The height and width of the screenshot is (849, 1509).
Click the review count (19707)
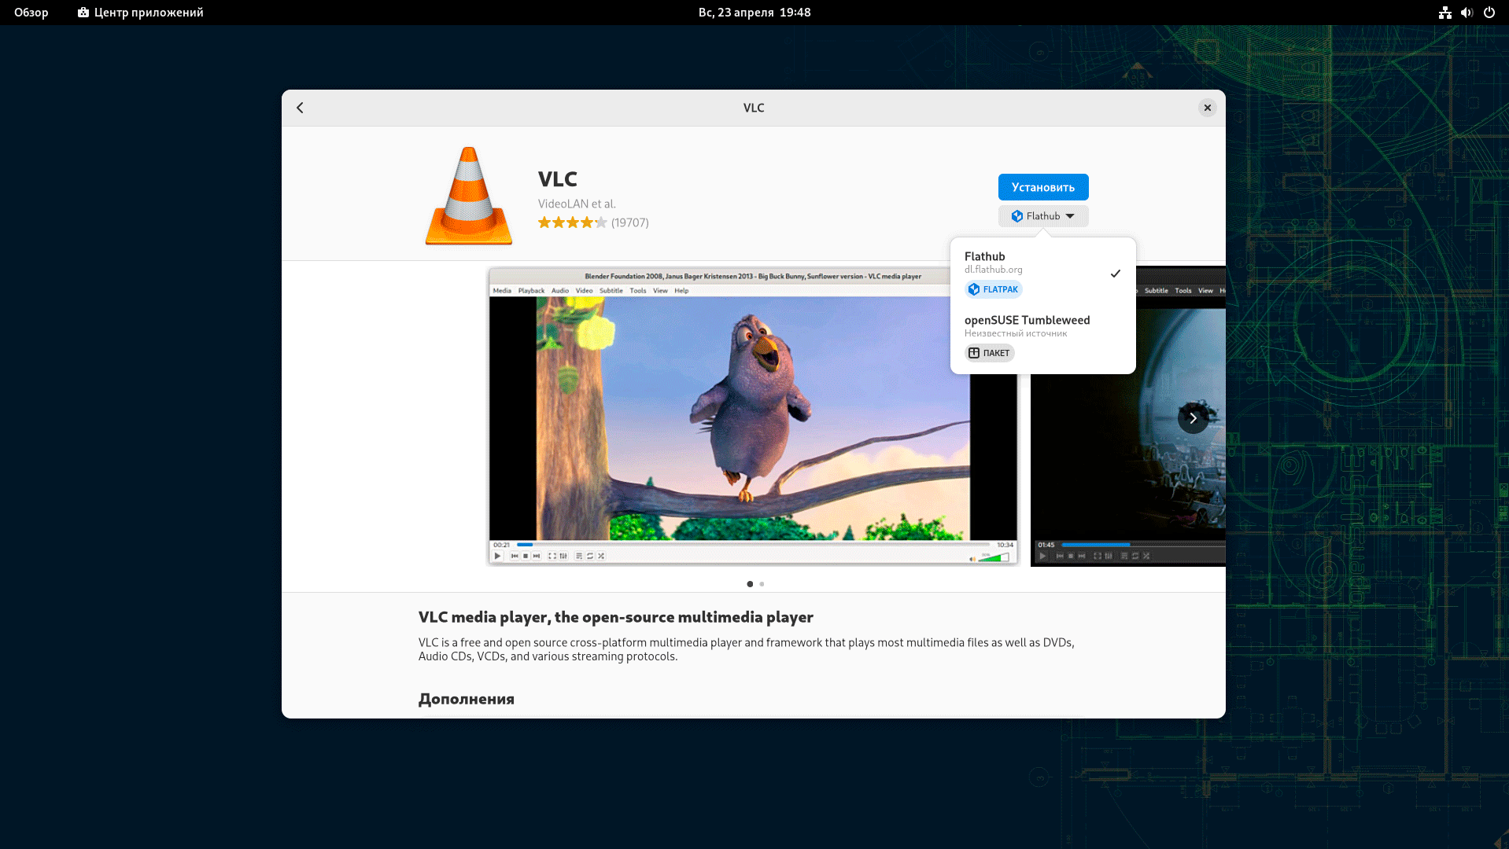(x=629, y=222)
